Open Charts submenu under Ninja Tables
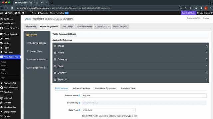The height and width of the screenshot is (119, 213). coord(3,73)
